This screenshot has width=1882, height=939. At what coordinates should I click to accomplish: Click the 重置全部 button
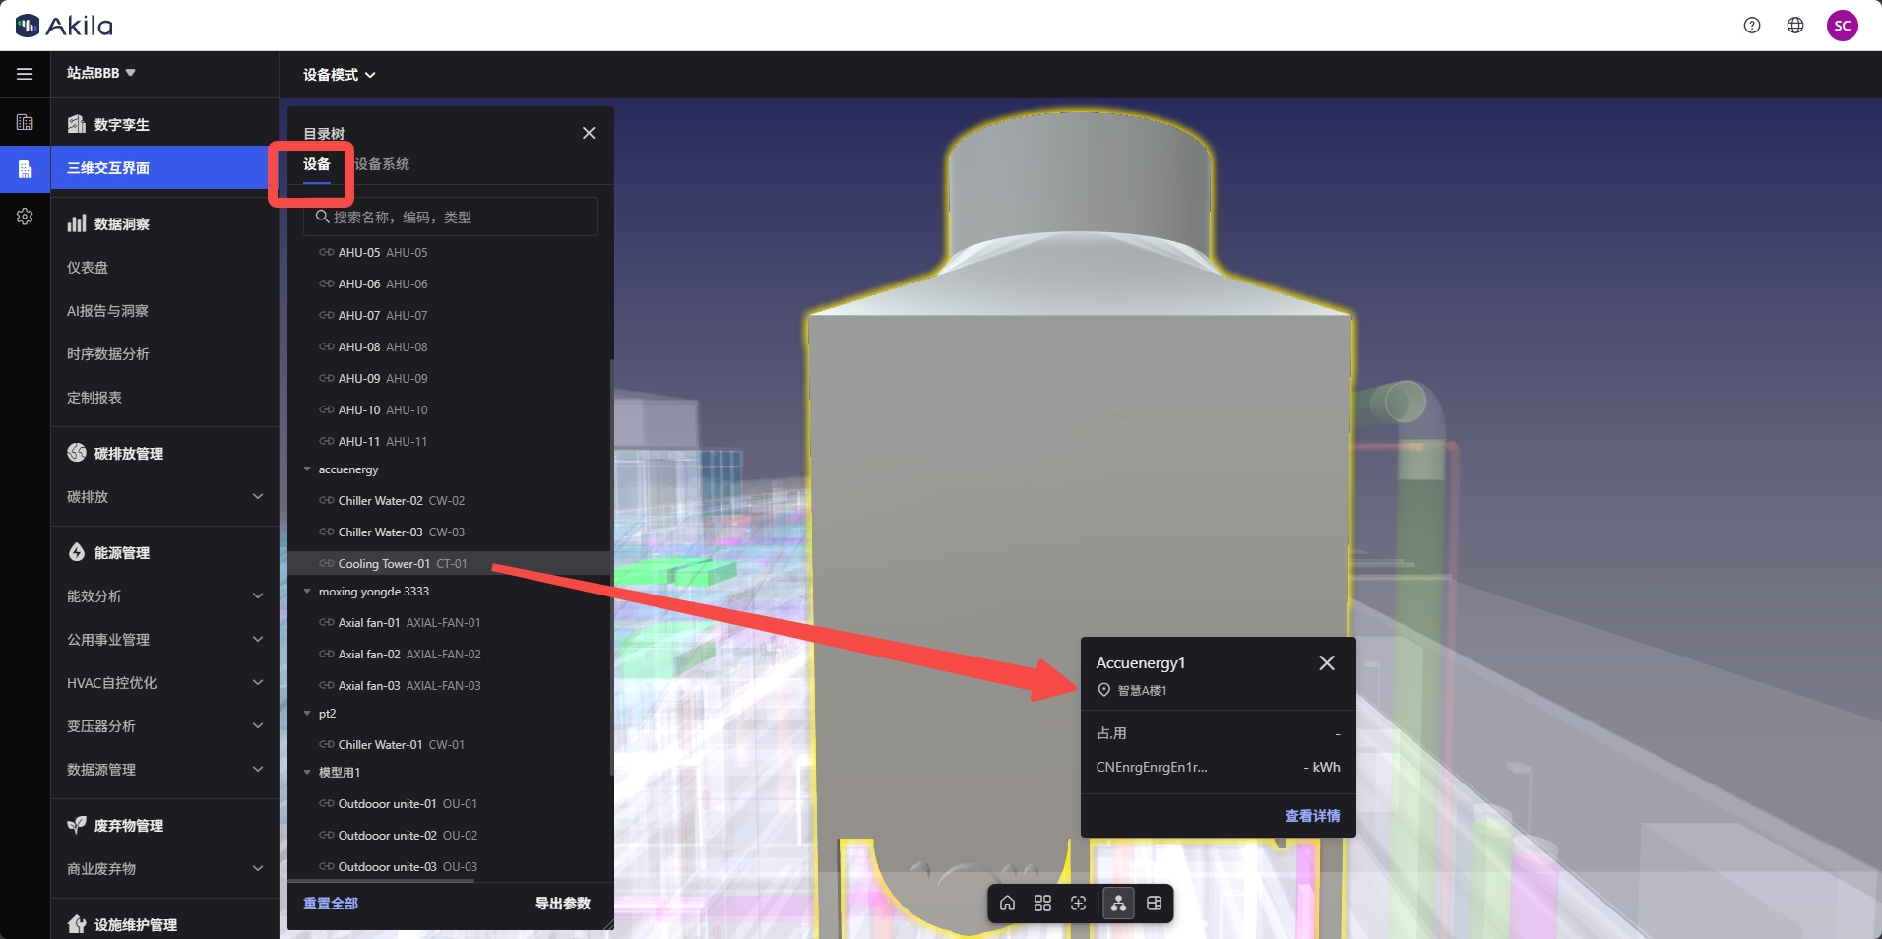(x=331, y=904)
